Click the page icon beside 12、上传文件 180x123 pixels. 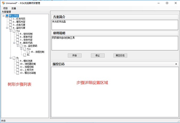(x=18, y=70)
